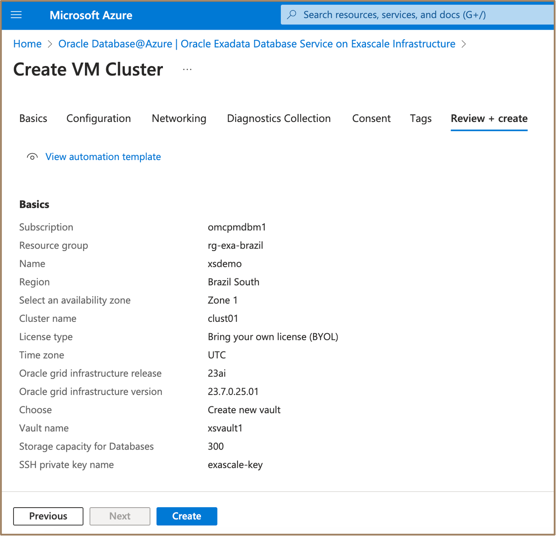The height and width of the screenshot is (536, 556).
Task: Select subscription value omcpmdbm1
Action: point(237,227)
